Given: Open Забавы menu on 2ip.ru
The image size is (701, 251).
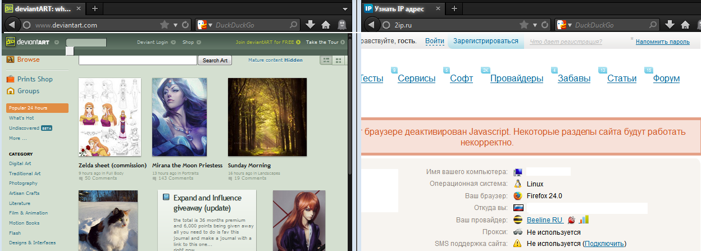Looking at the screenshot, I should pyautogui.click(x=574, y=79).
